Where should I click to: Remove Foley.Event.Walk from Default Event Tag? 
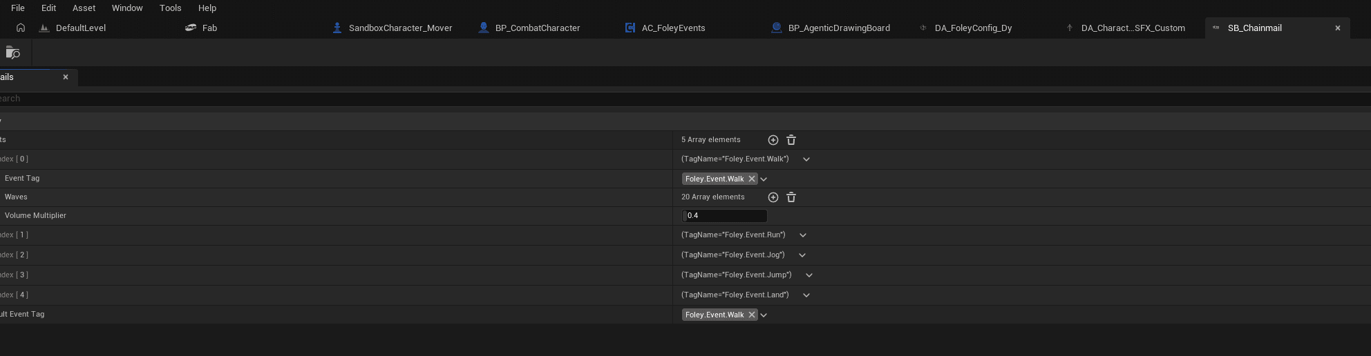752,315
